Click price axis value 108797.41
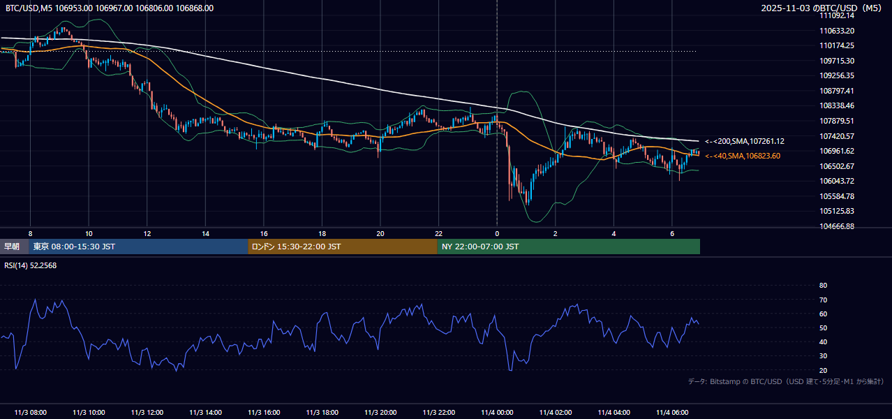Viewport: 892px width, 419px height. pyautogui.click(x=837, y=91)
